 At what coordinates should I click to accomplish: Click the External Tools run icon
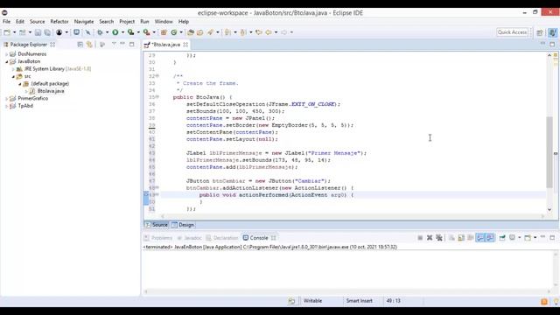(146, 32)
